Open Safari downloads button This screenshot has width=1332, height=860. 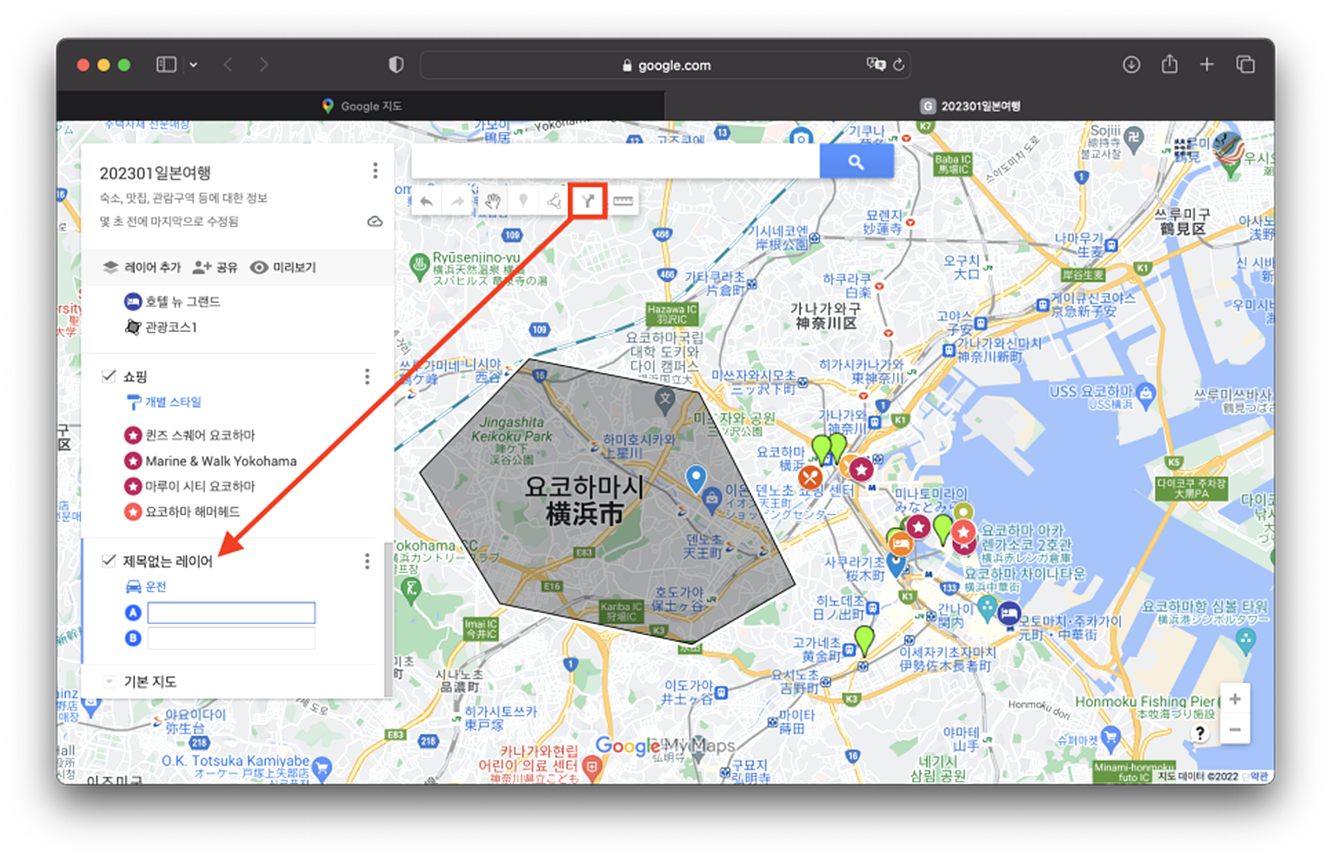[1131, 64]
